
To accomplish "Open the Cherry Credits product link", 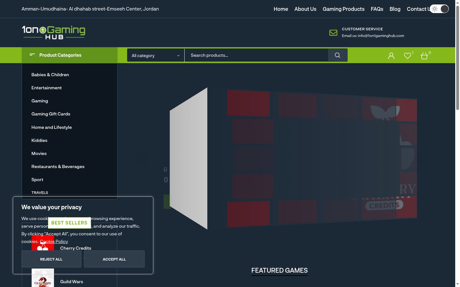I will pyautogui.click(x=76, y=248).
